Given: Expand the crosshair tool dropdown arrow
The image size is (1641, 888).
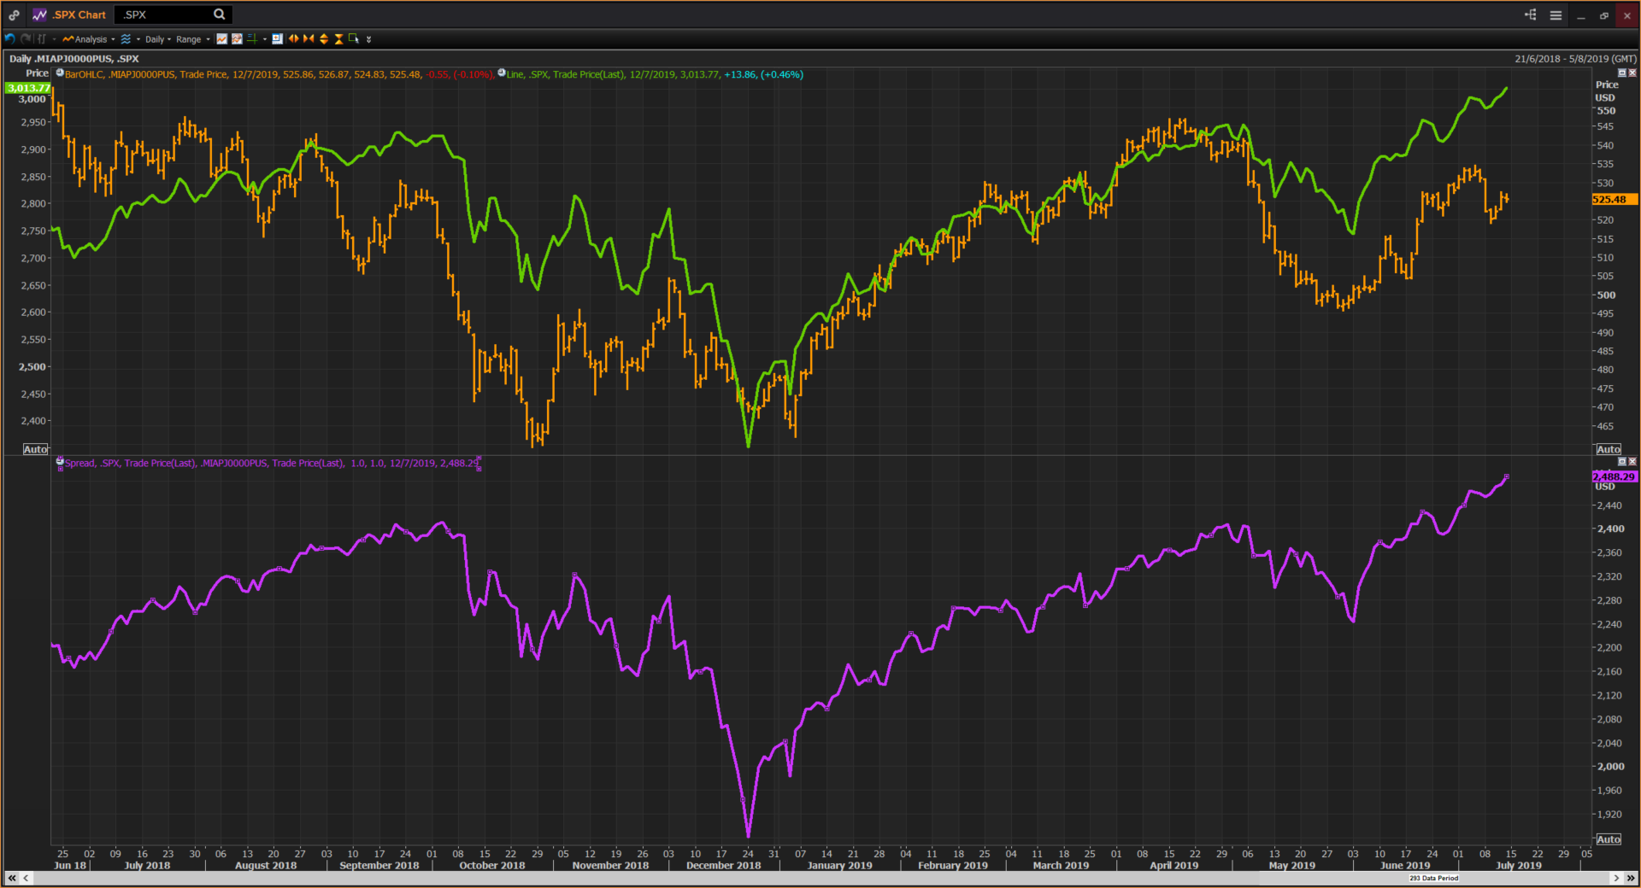Looking at the screenshot, I should coord(265,39).
